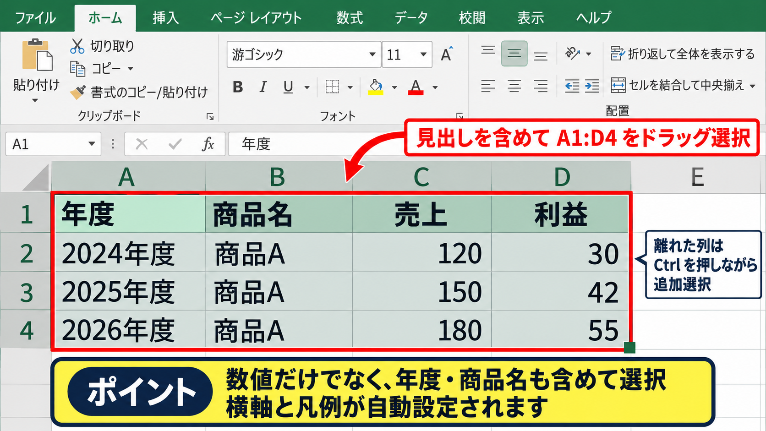This screenshot has width=766, height=431.
Task: Increase the indent
Action: (592, 86)
